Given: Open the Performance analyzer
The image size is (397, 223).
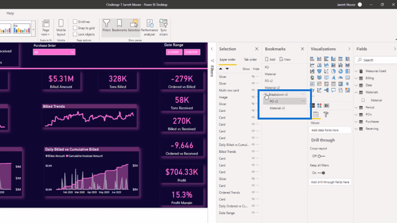Looking at the screenshot, I should (149, 27).
